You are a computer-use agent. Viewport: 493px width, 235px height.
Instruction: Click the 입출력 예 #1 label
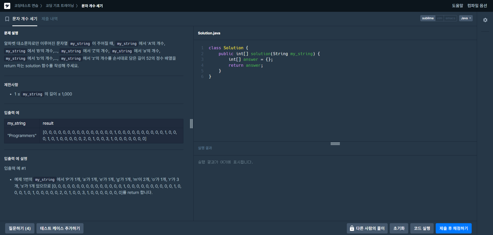click(x=15, y=168)
